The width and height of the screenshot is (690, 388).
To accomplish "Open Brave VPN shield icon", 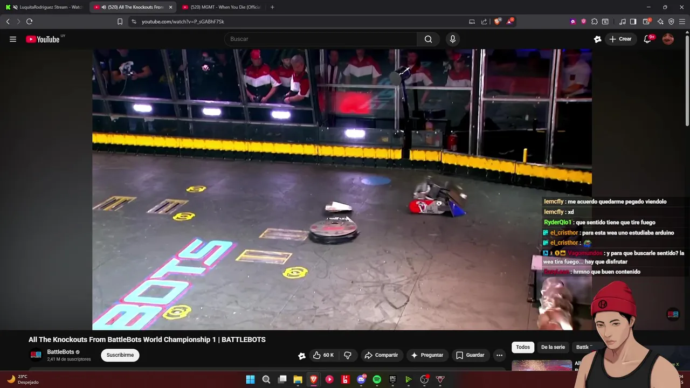I will point(671,22).
